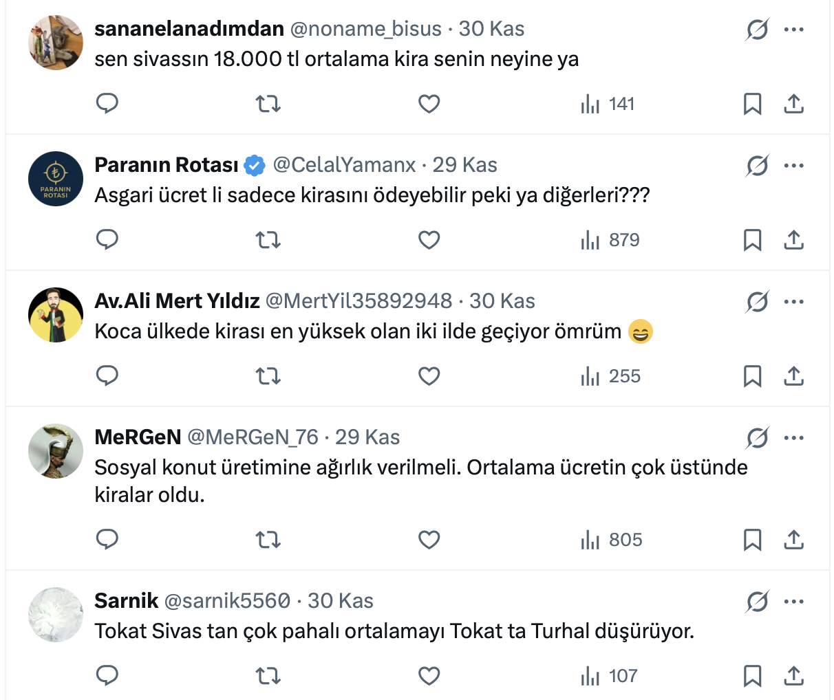The width and height of the screenshot is (834, 700).
Task: Repost the Paranın Rotası tweet
Action: pos(268,240)
